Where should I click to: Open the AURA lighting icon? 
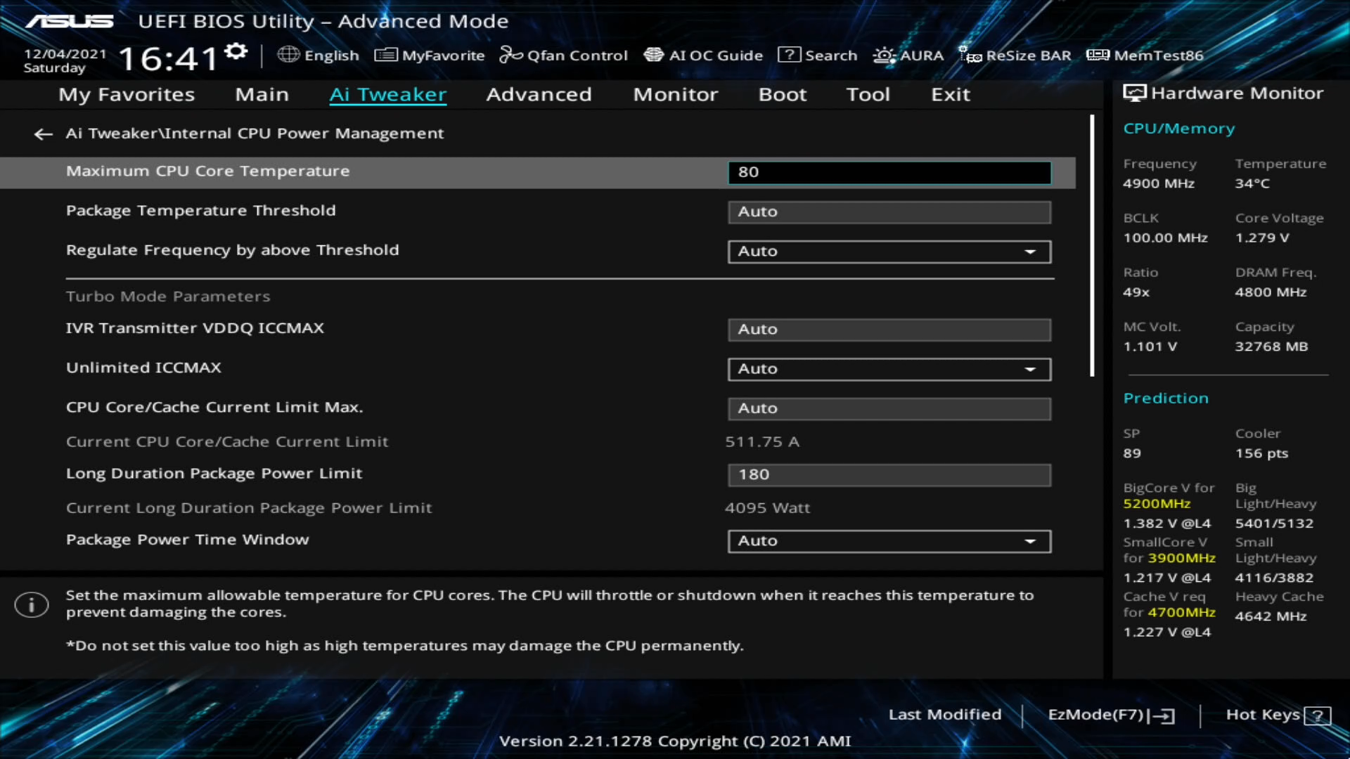click(x=884, y=55)
